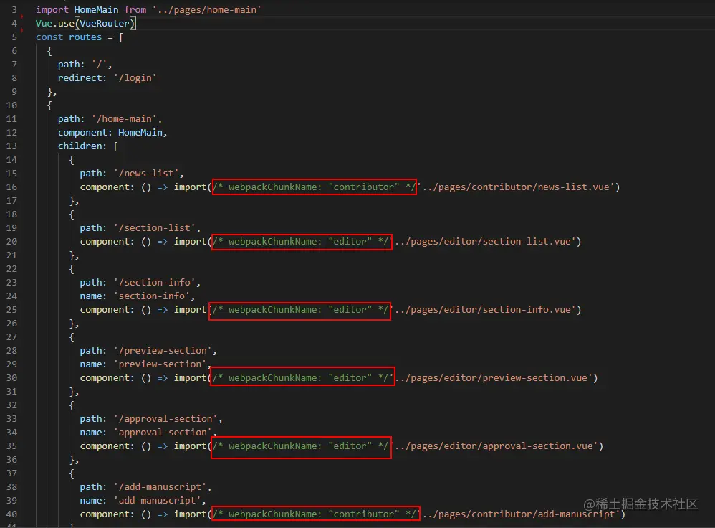Screen dimensions: 715x528
Task: Click the 'children:' property key
Action: point(82,146)
